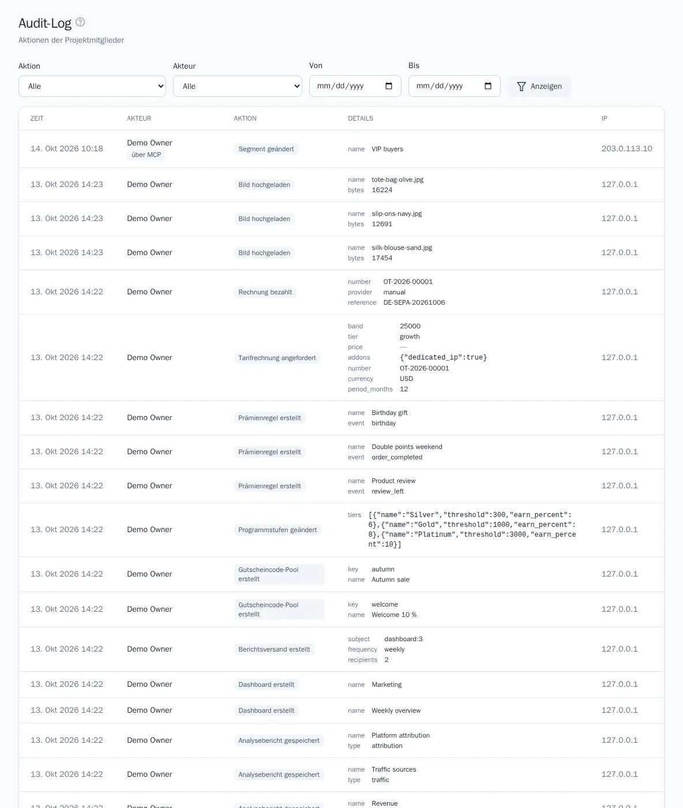
Task: Click the frequency value weekly
Action: pos(395,649)
